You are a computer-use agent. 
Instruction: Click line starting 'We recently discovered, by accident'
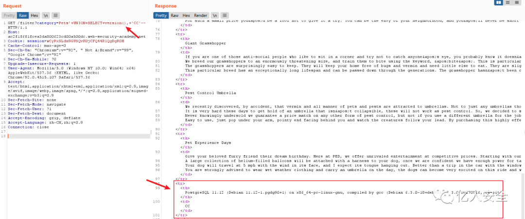tap(353, 107)
